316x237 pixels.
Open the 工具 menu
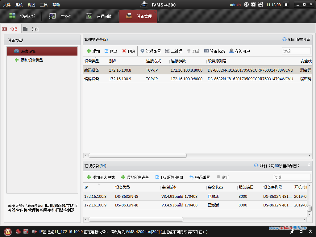pos(44,5)
